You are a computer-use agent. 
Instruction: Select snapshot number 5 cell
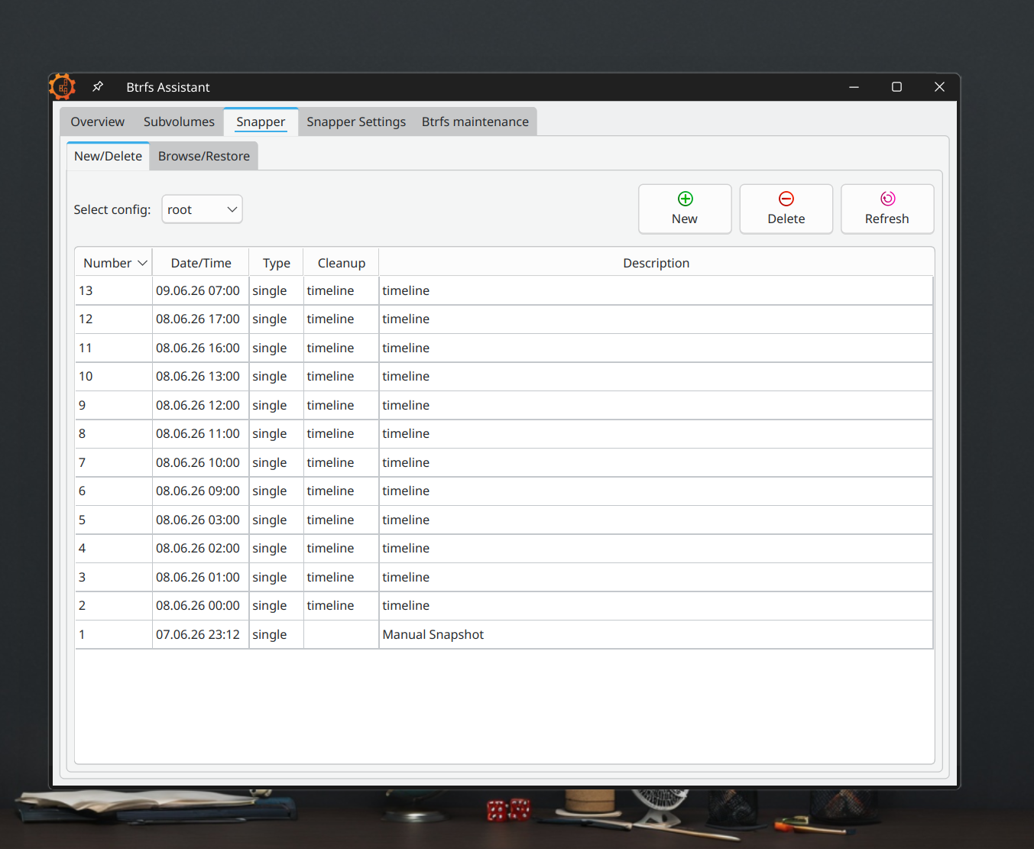(114, 520)
